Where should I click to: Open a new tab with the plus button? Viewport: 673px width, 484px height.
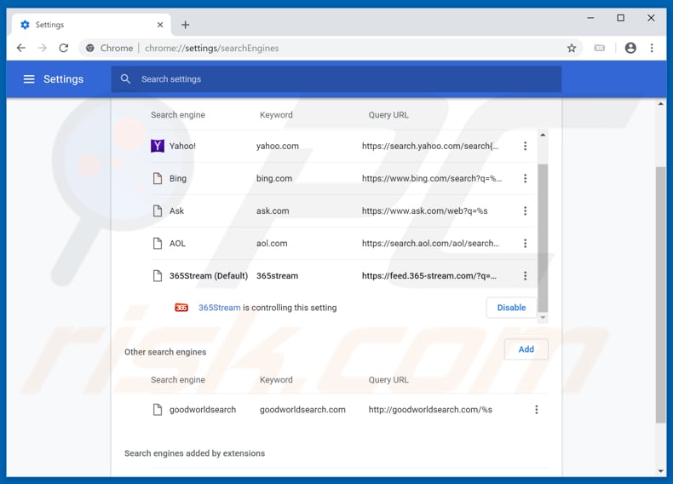[x=186, y=25]
